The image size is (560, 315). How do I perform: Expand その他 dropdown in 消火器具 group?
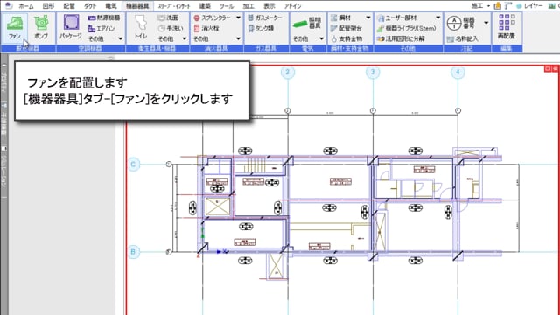(238, 38)
